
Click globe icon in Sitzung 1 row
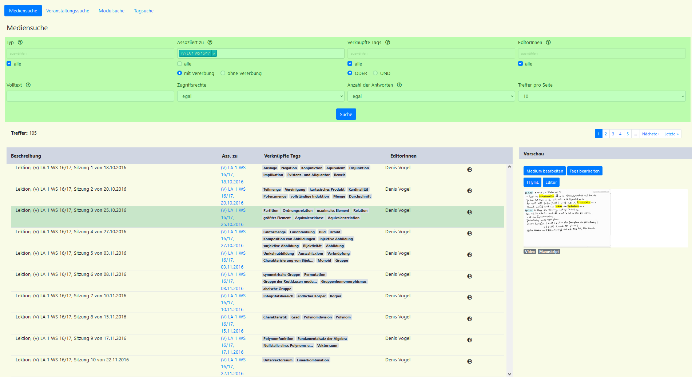point(470,170)
